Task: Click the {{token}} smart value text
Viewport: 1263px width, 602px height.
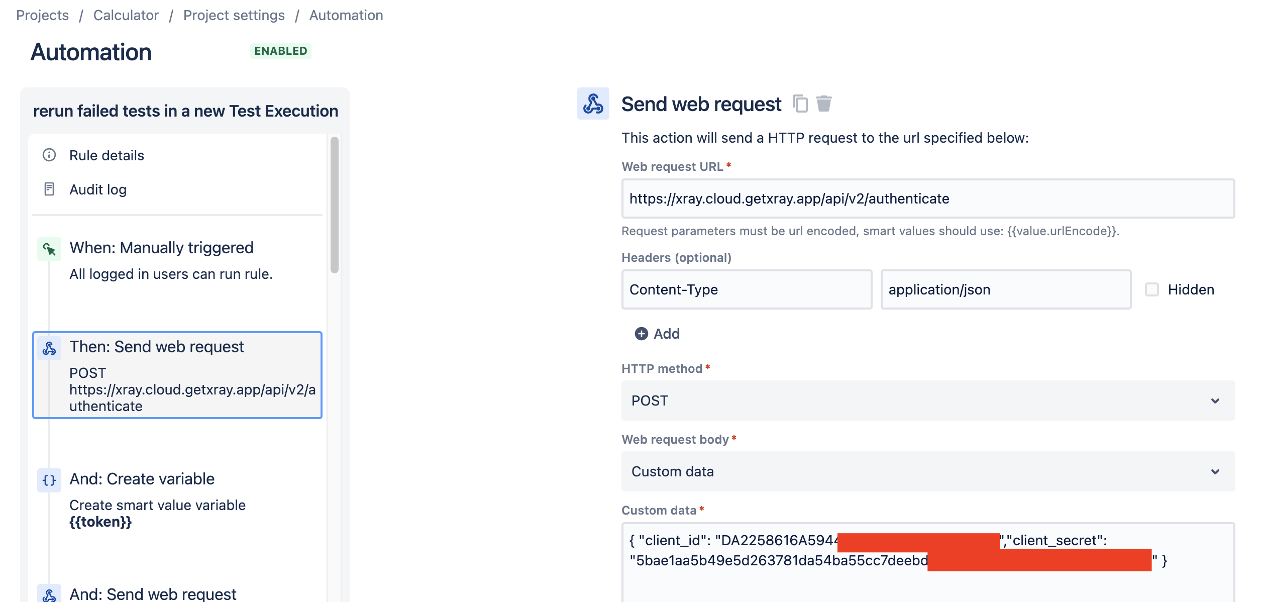Action: [x=100, y=522]
